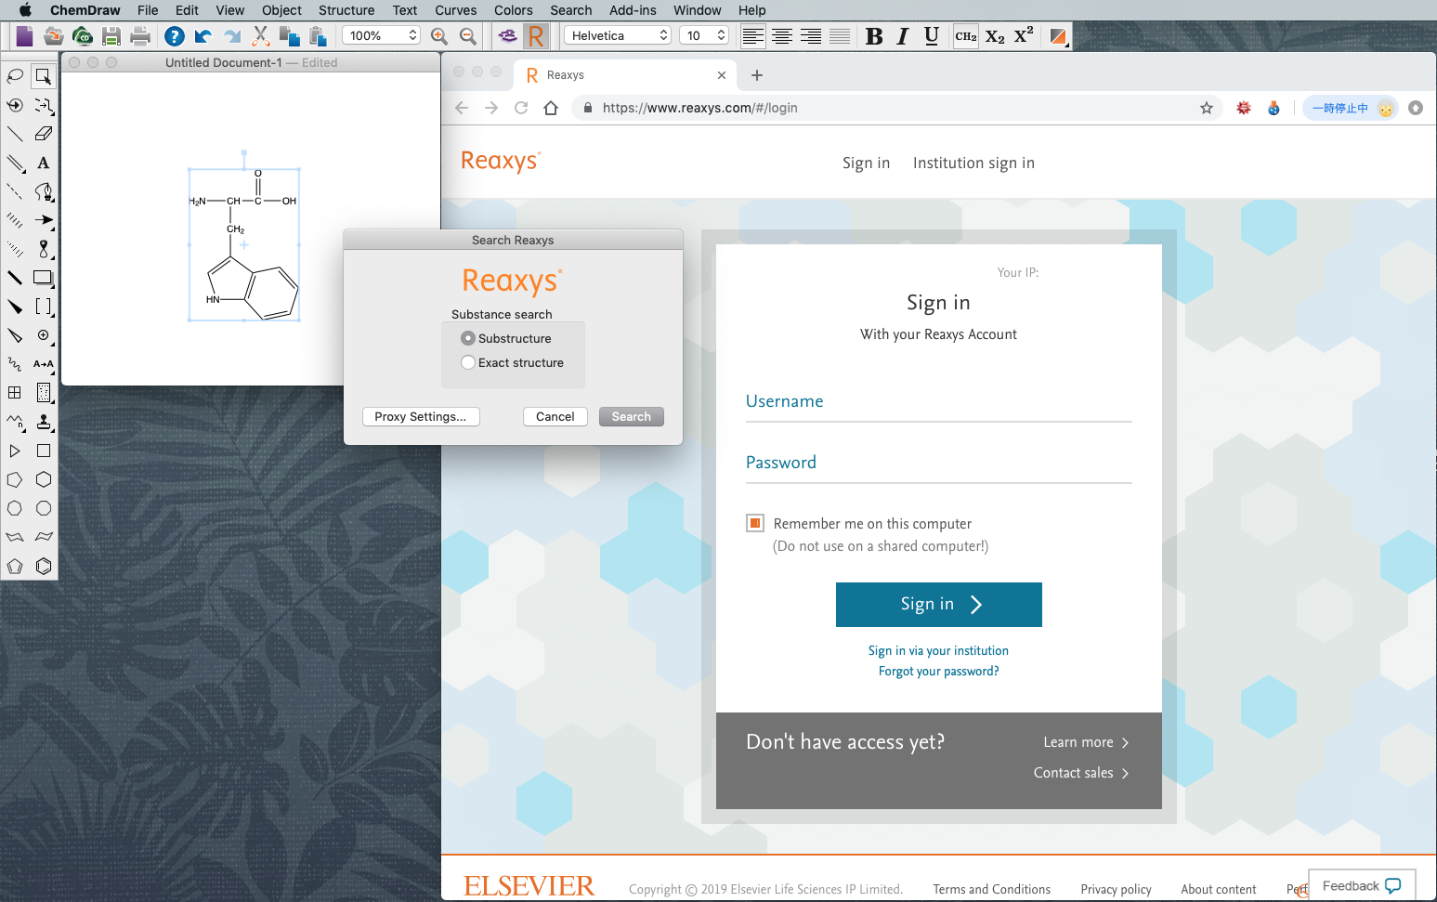The width and height of the screenshot is (1437, 902).
Task: Click the Zoom In magnifier icon
Action: tap(439, 36)
